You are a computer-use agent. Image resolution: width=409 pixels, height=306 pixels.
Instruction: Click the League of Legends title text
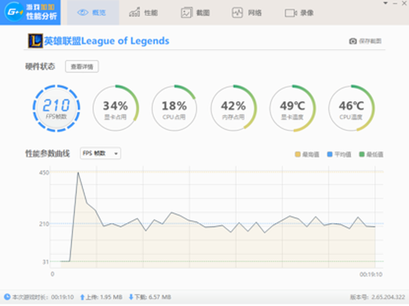point(106,41)
